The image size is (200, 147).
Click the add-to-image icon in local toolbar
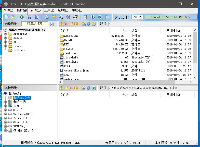84,88
